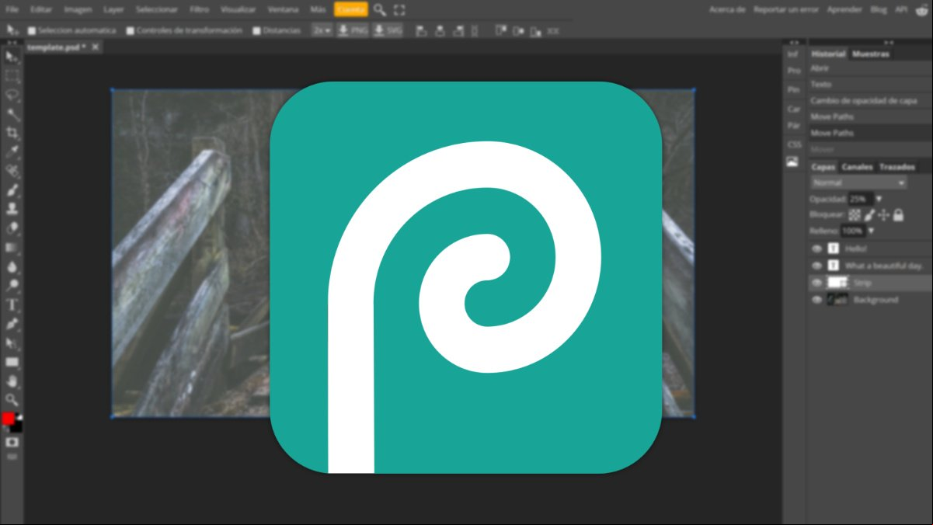
Task: Lock transparent pixels checkerboard icon
Action: (855, 215)
